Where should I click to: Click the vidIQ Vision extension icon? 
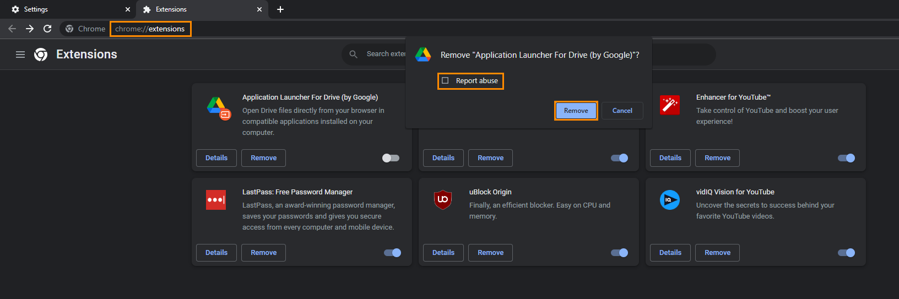point(670,200)
